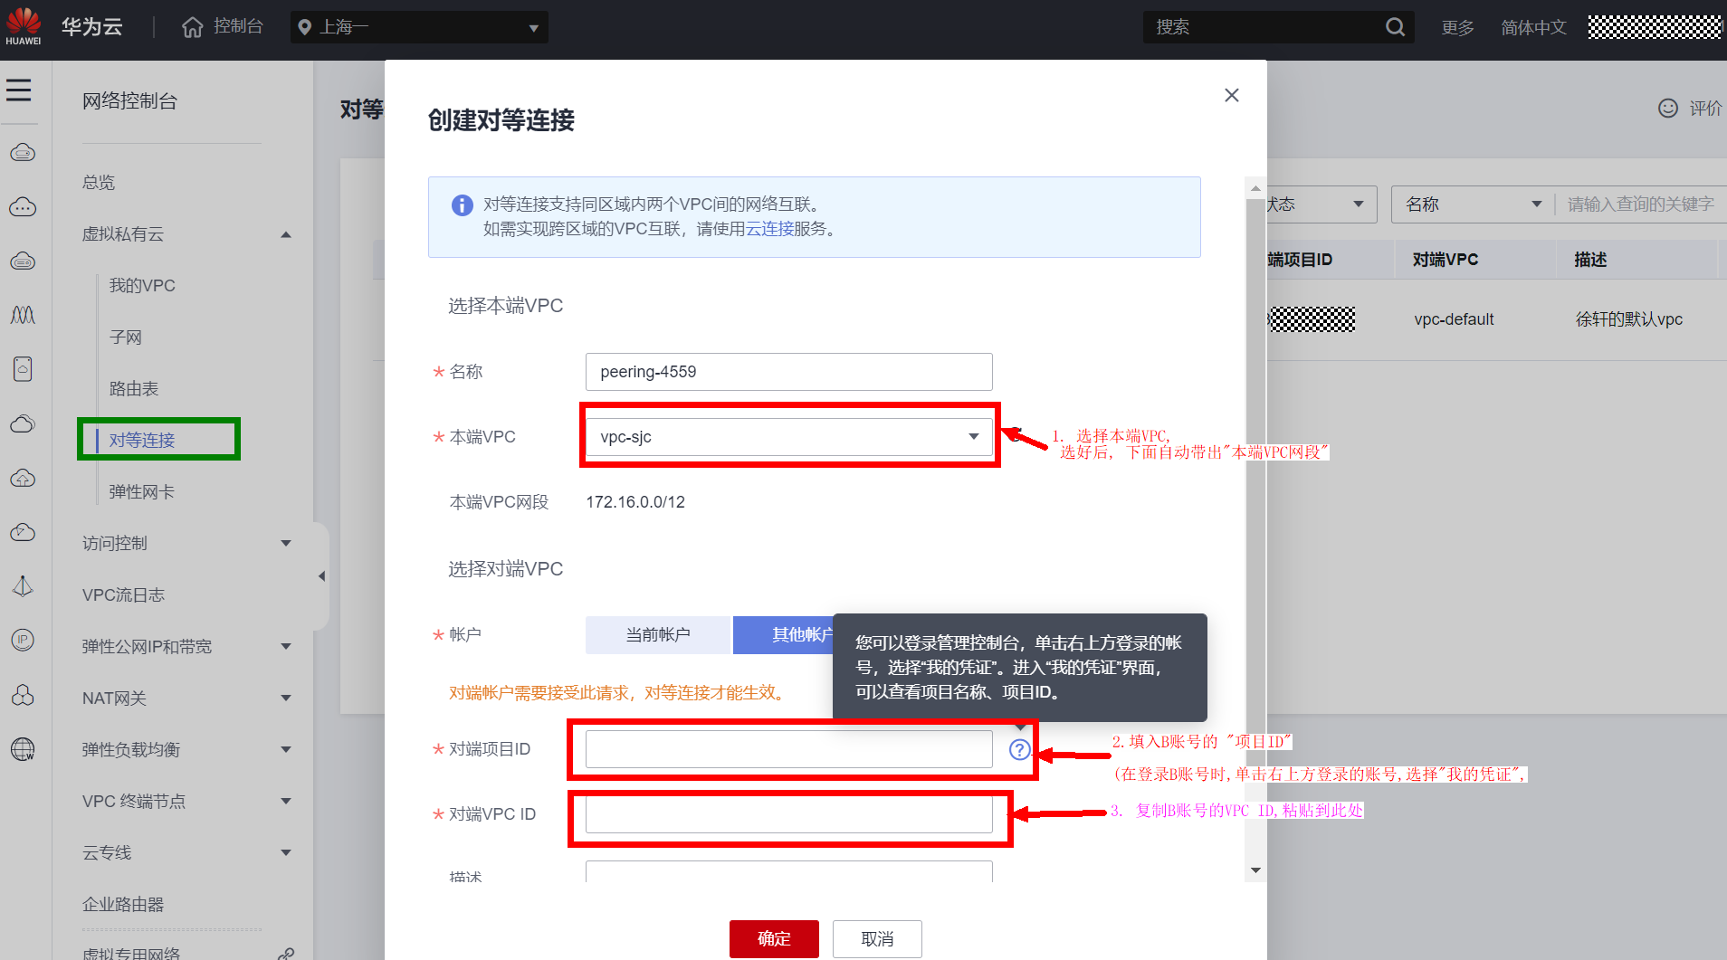Viewport: 1727px width, 960px height.
Task: Click the 确定 confirm button
Action: pyautogui.click(x=774, y=939)
